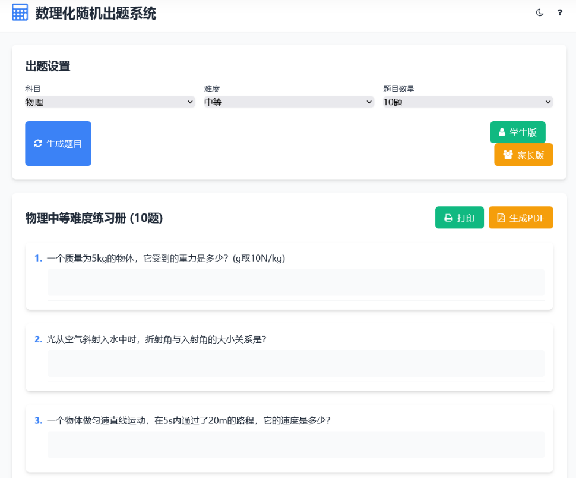Click the 数理化随机出题系统 header title

(95, 12)
